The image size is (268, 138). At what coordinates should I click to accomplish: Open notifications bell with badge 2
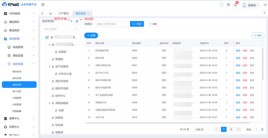(x=236, y=5)
